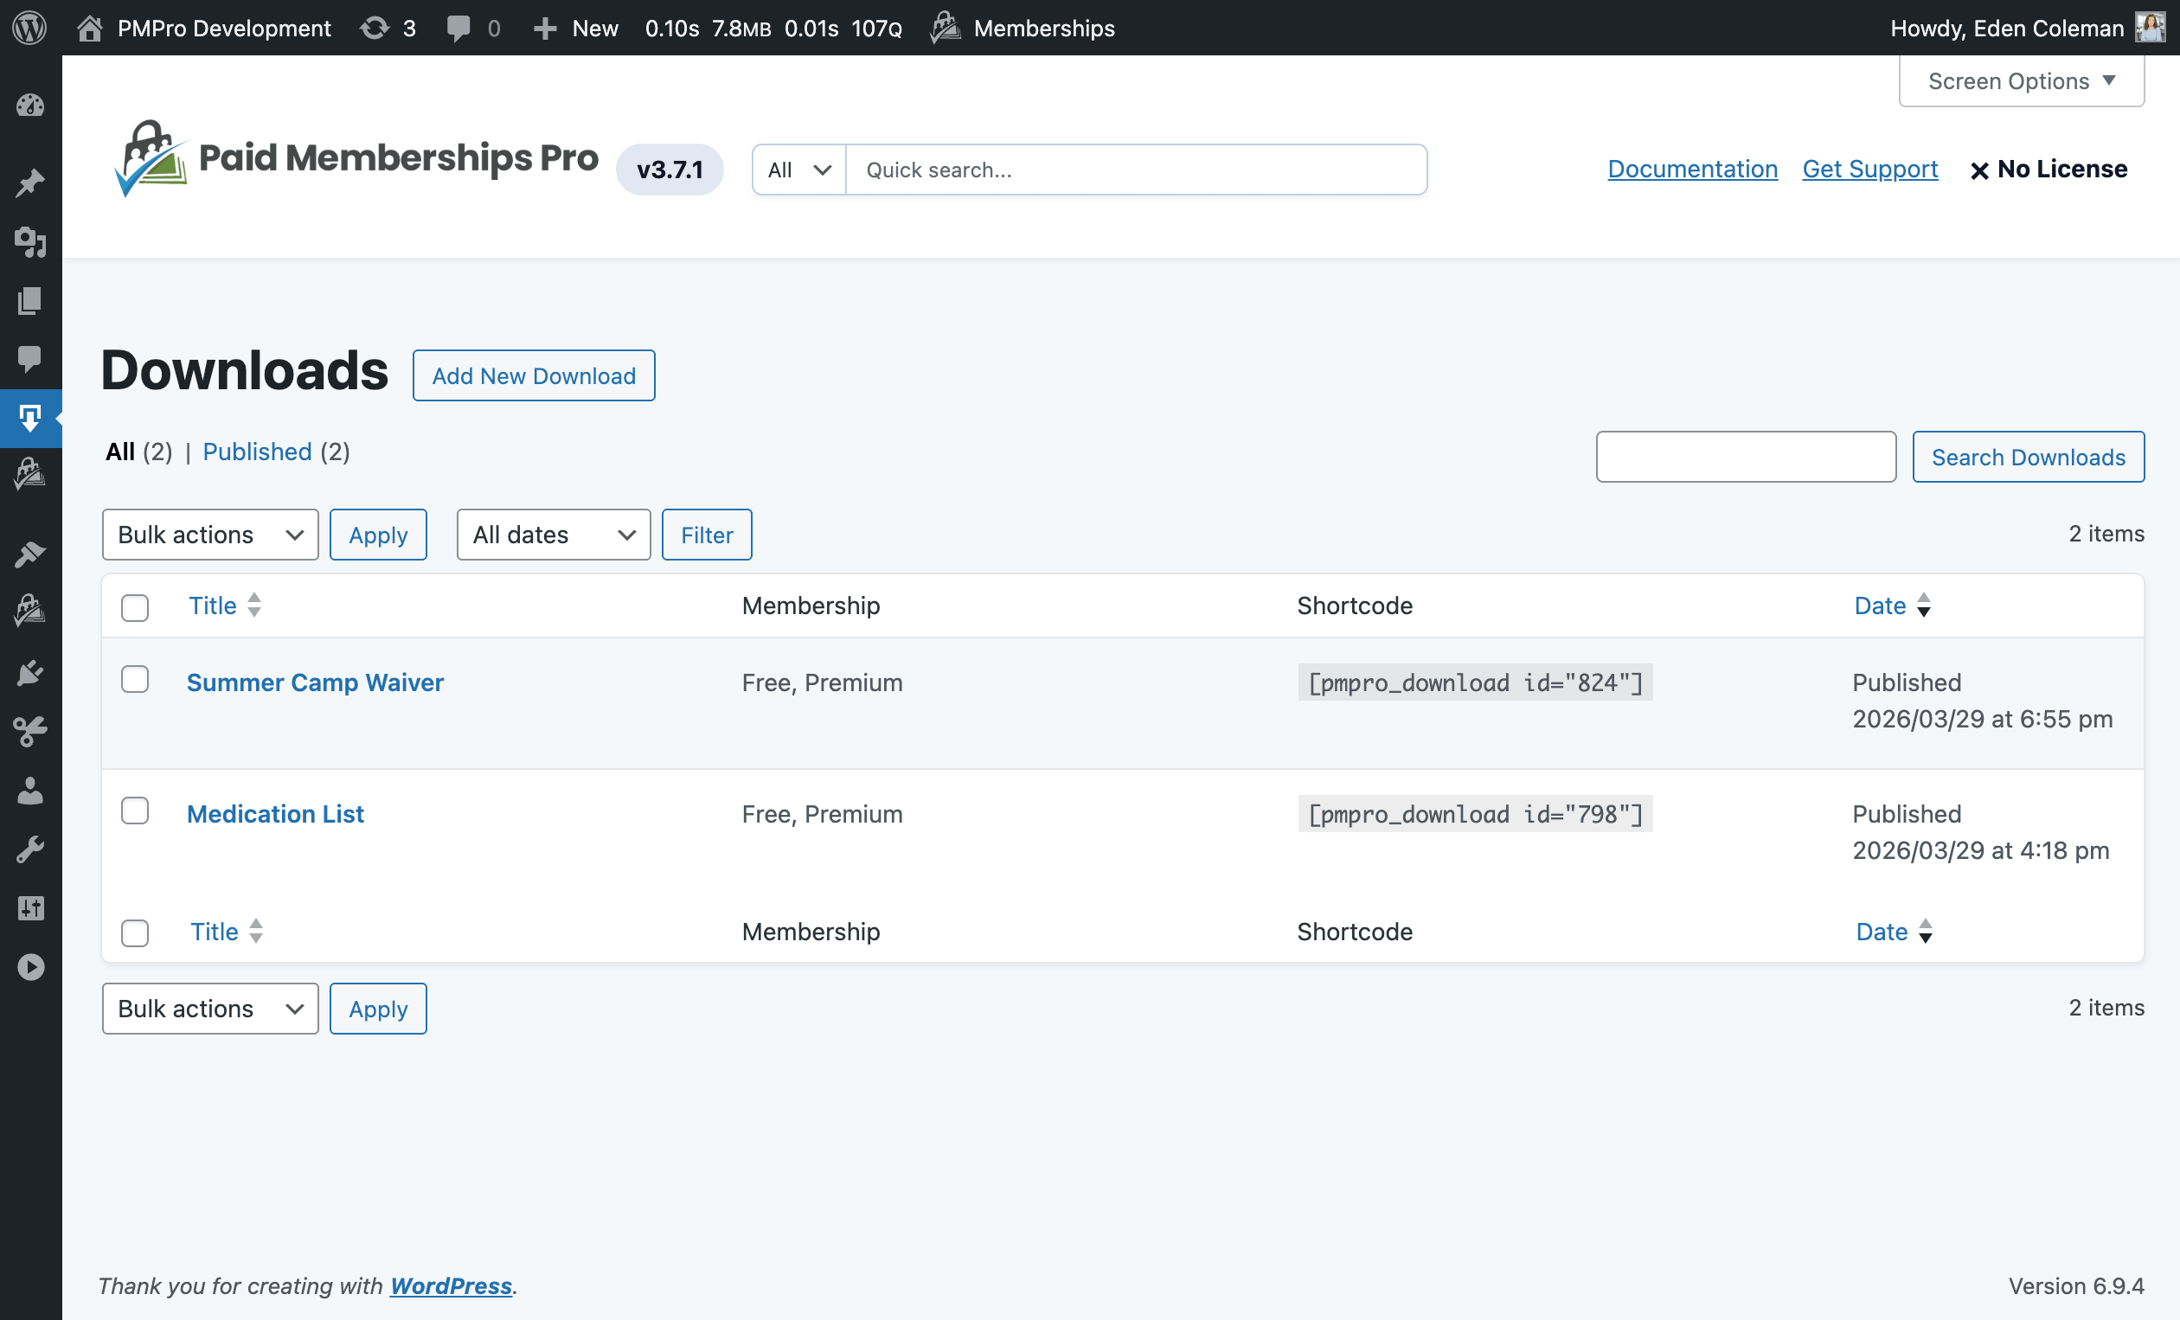Open the quick search scope dropdown
The width and height of the screenshot is (2180, 1320).
797,169
